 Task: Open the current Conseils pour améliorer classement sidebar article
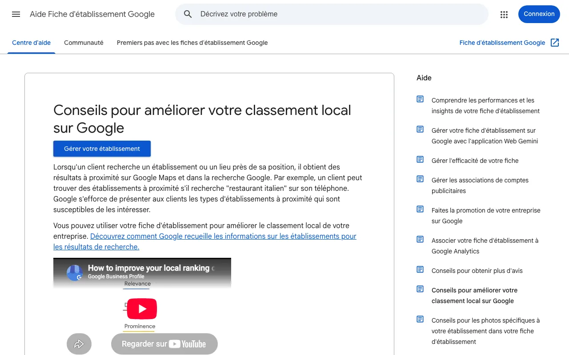click(474, 296)
